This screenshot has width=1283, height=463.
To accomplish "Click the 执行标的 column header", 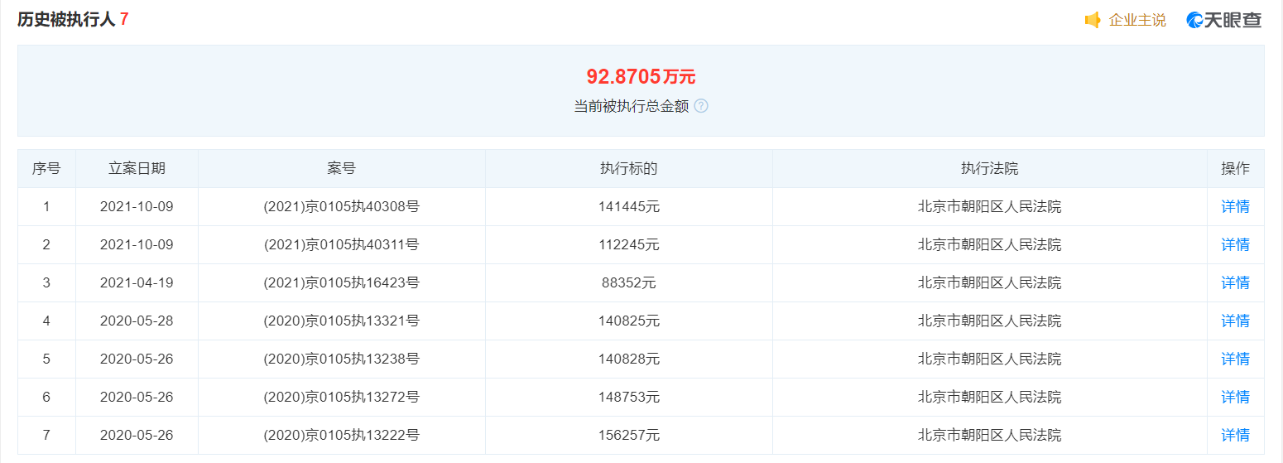I will click(628, 168).
